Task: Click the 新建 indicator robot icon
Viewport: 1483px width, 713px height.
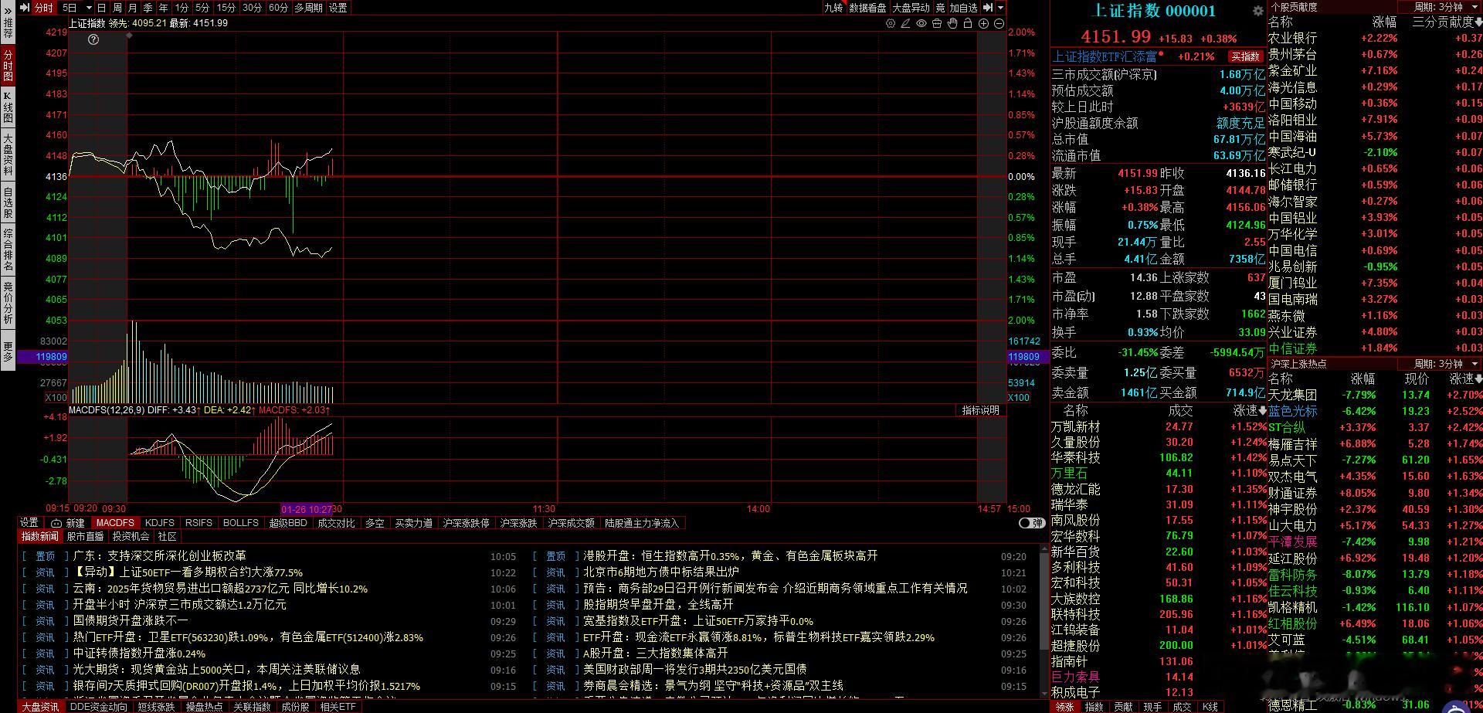Action: (x=56, y=523)
